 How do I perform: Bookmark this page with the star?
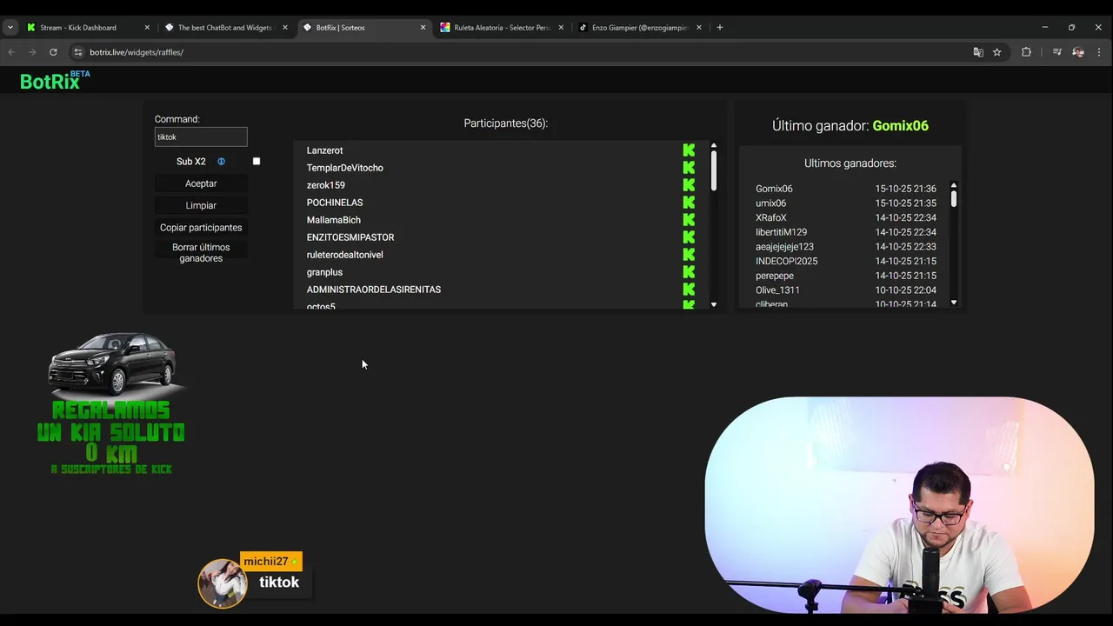997,52
